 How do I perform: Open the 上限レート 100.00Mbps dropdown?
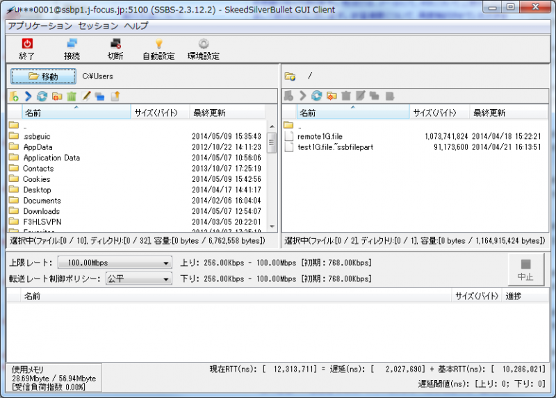(x=115, y=263)
